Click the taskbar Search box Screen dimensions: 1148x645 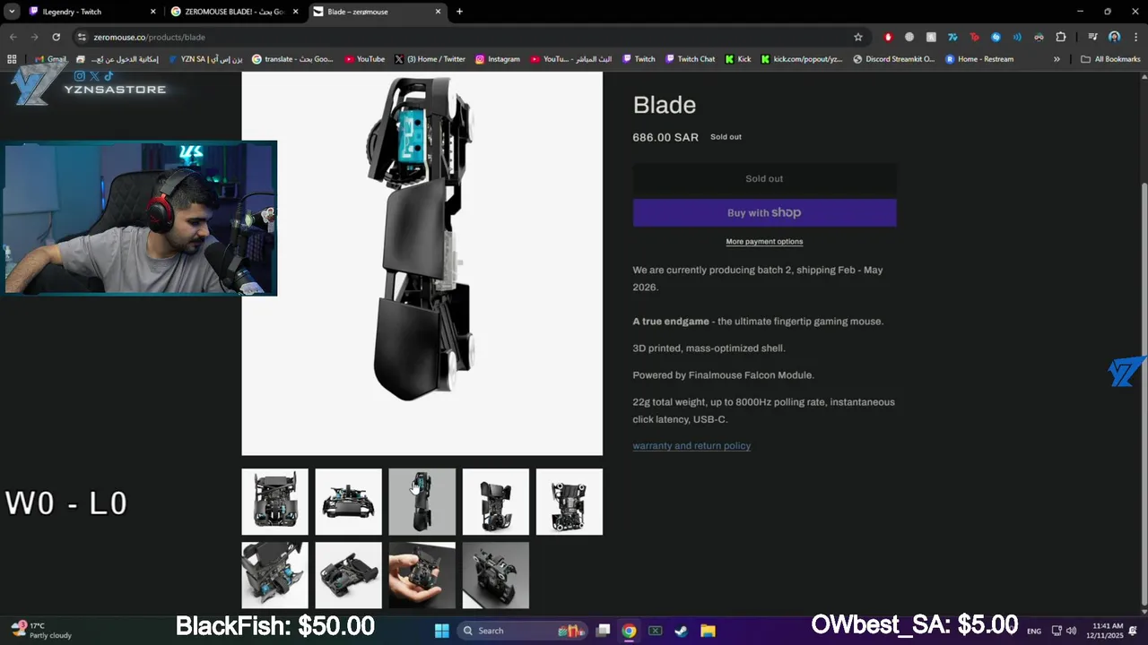(x=522, y=631)
